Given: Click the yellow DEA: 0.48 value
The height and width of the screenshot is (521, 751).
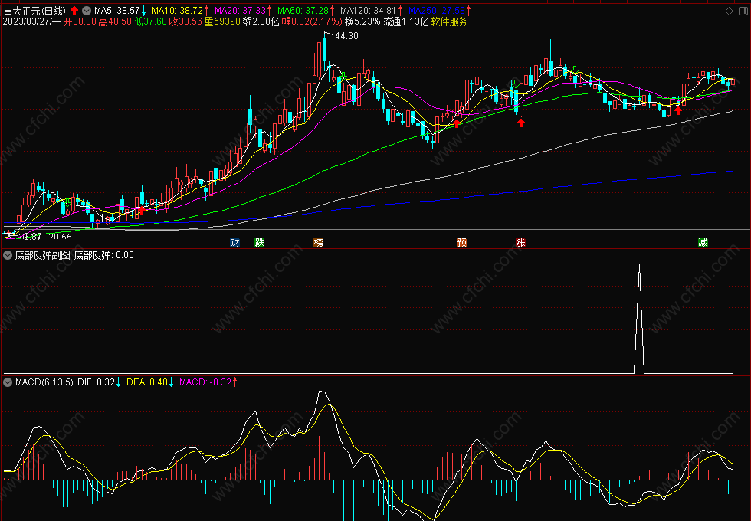Looking at the screenshot, I should (147, 382).
